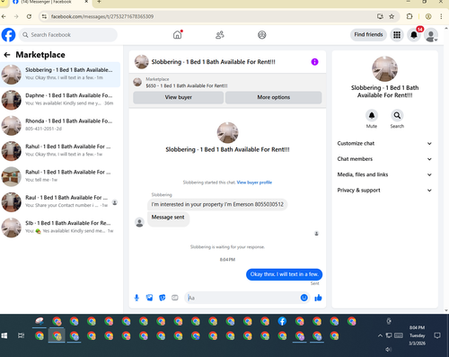Attach a photo file icon
The image size is (449, 357).
pos(149,298)
